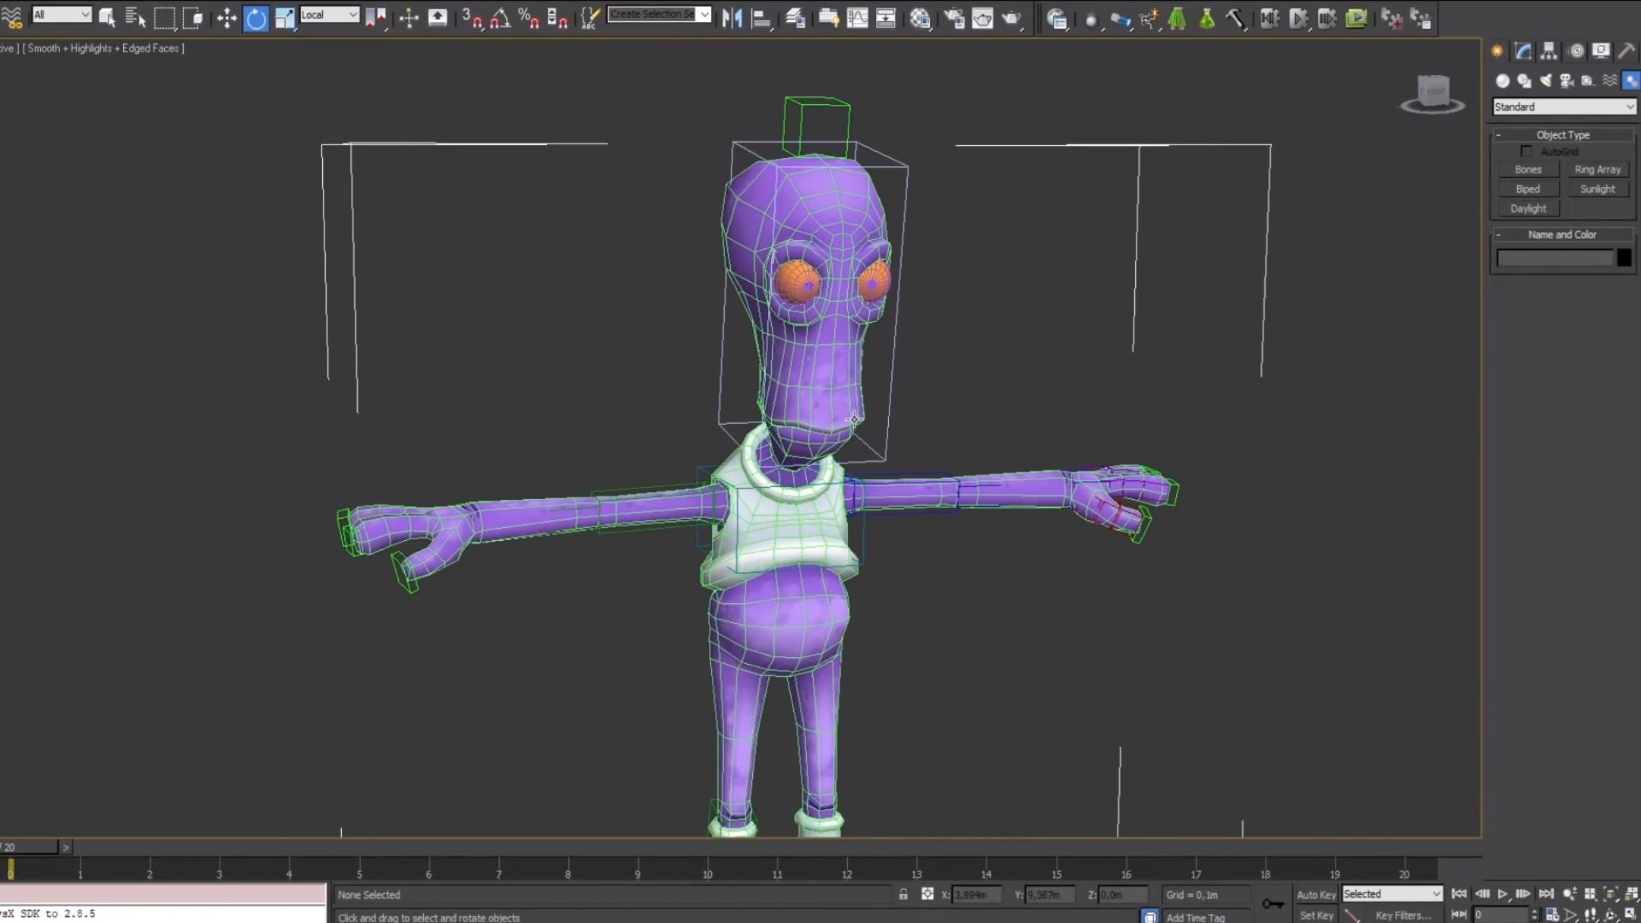Open the Hierarchy panel tab
The image size is (1641, 923).
pos(1548,51)
